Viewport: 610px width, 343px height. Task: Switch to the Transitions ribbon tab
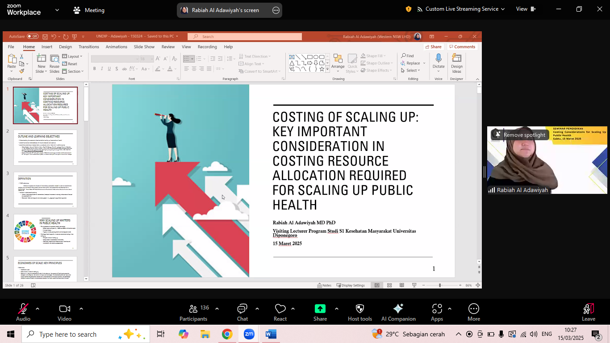[88, 47]
